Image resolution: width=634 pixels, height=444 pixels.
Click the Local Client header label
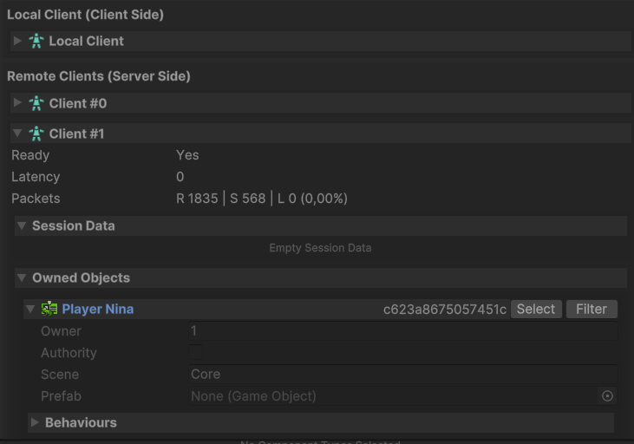[x=87, y=41]
